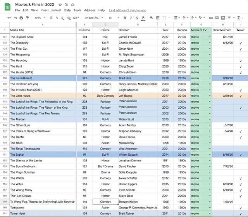Toggle bold formatting

click(x=125, y=18)
